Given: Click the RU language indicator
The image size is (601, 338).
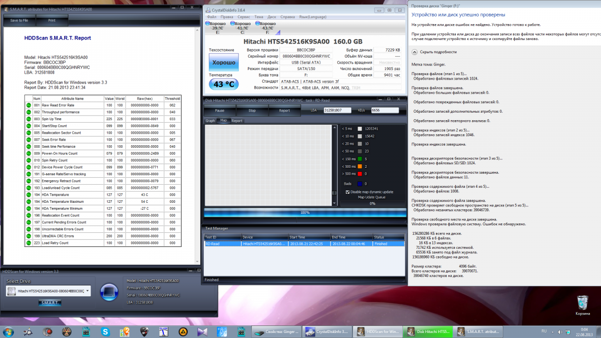Looking at the screenshot, I should point(544,331).
